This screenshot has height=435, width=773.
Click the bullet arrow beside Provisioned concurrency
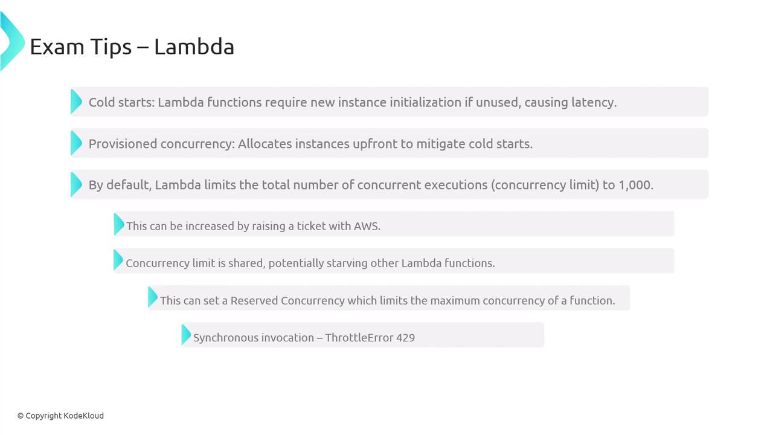tap(76, 143)
